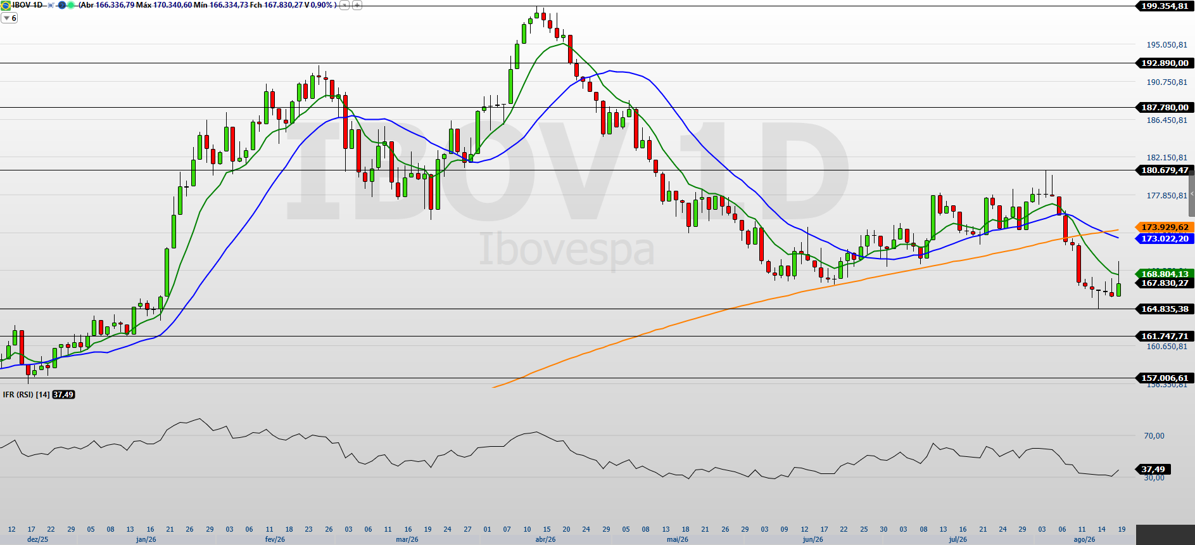Click the mar/26 month on the time axis

[x=407, y=540]
